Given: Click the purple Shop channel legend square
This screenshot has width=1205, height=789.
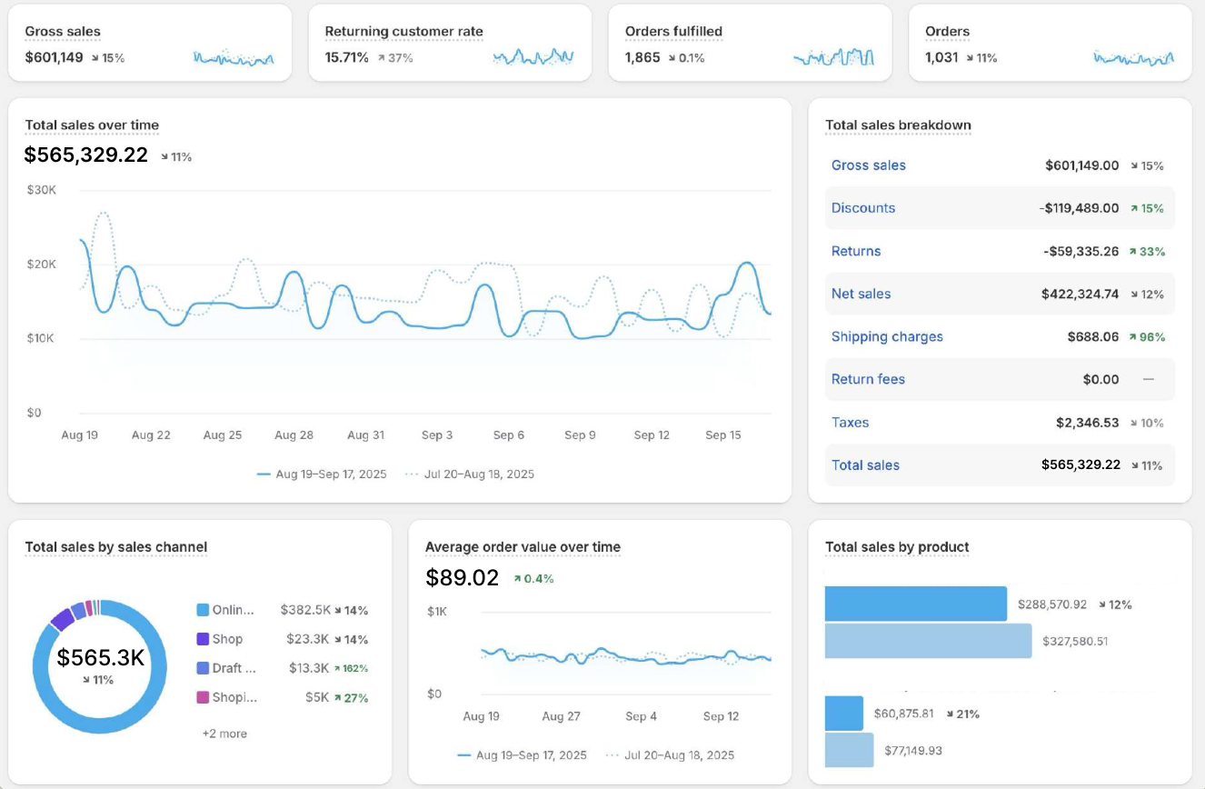Looking at the screenshot, I should point(203,639).
